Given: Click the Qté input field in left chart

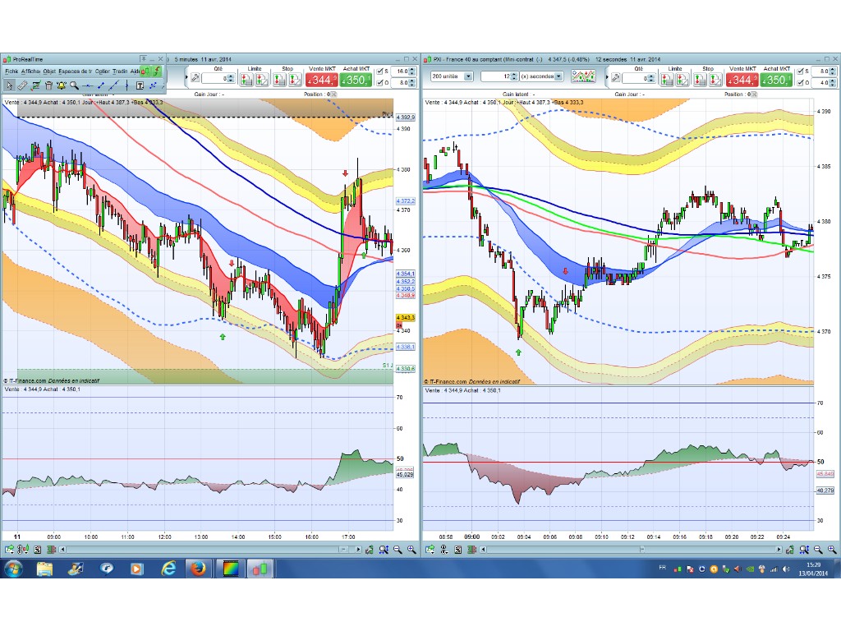Looking at the screenshot, I should click(214, 78).
